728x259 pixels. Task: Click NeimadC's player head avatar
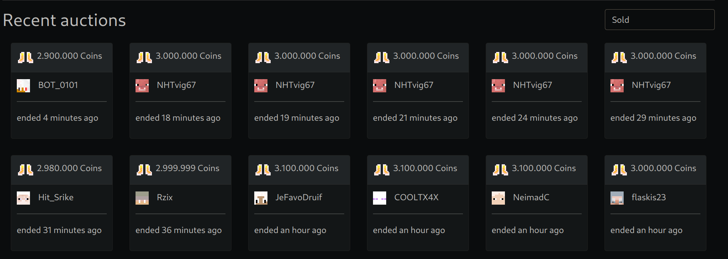pos(498,198)
